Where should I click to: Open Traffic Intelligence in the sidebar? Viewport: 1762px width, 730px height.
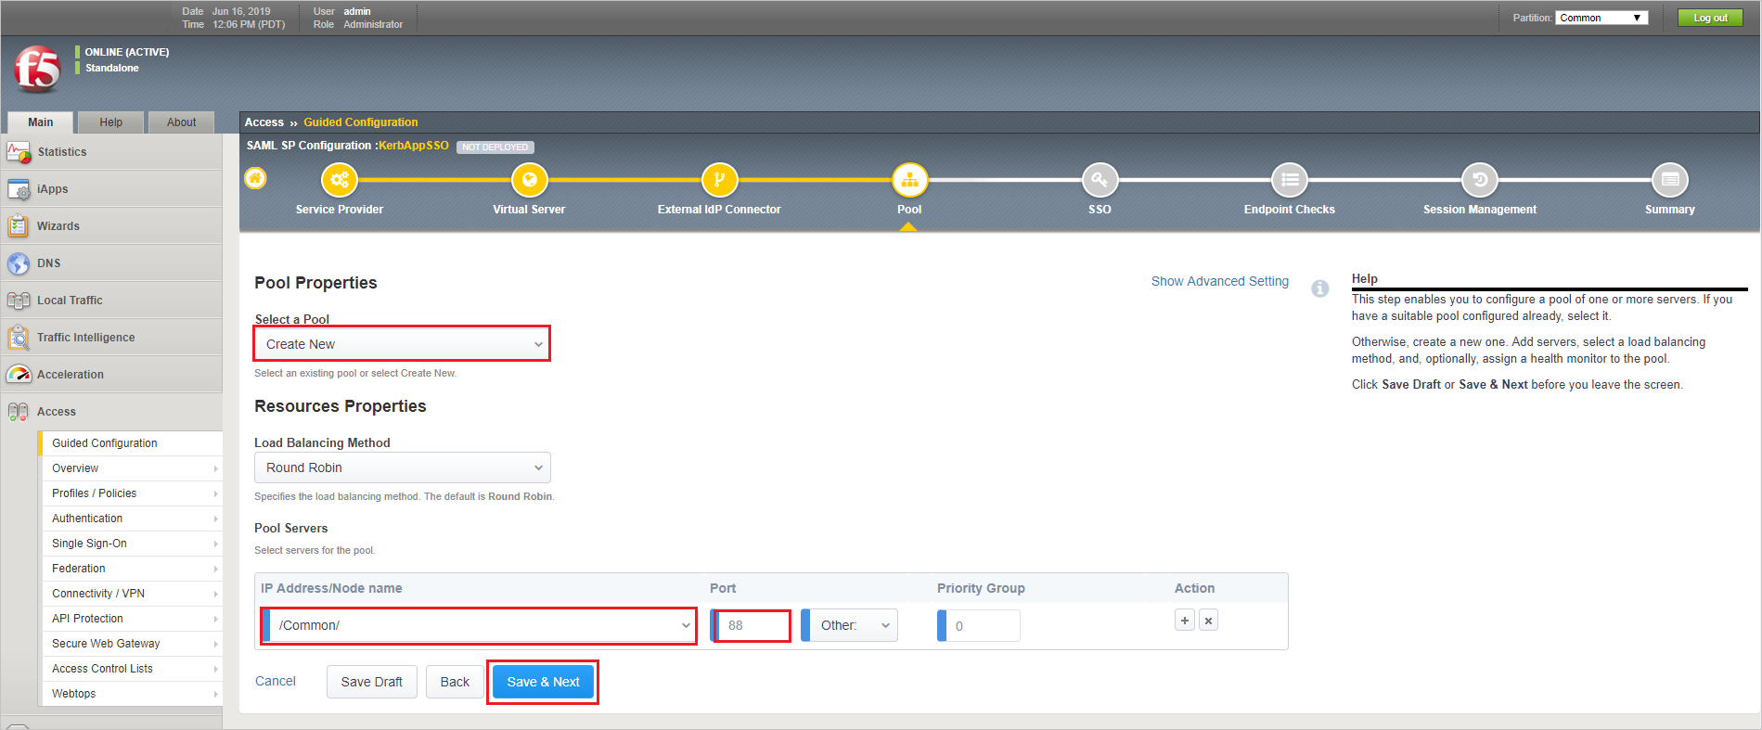(111, 338)
